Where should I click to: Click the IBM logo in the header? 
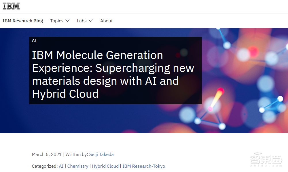[11, 6]
